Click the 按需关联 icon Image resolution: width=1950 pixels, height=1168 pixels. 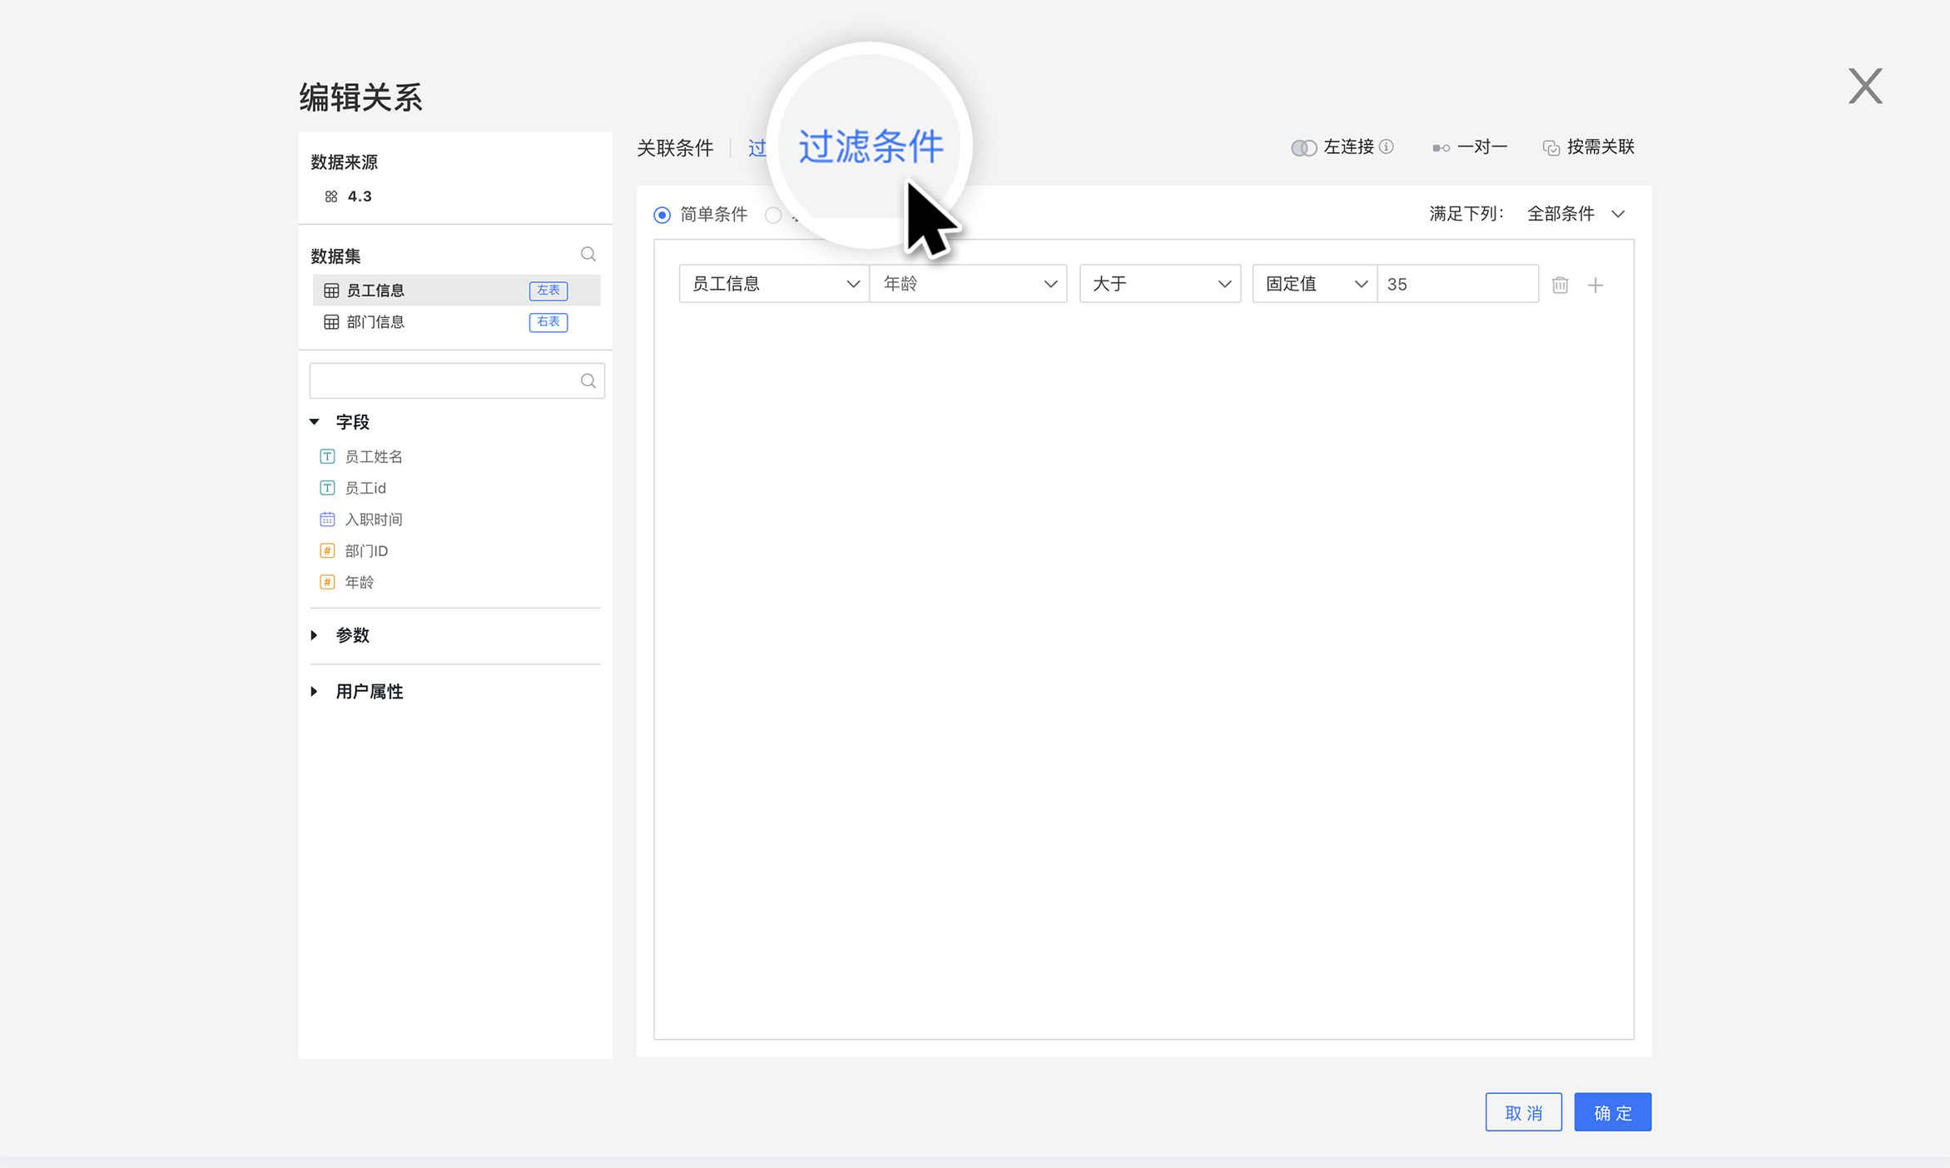click(x=1551, y=148)
